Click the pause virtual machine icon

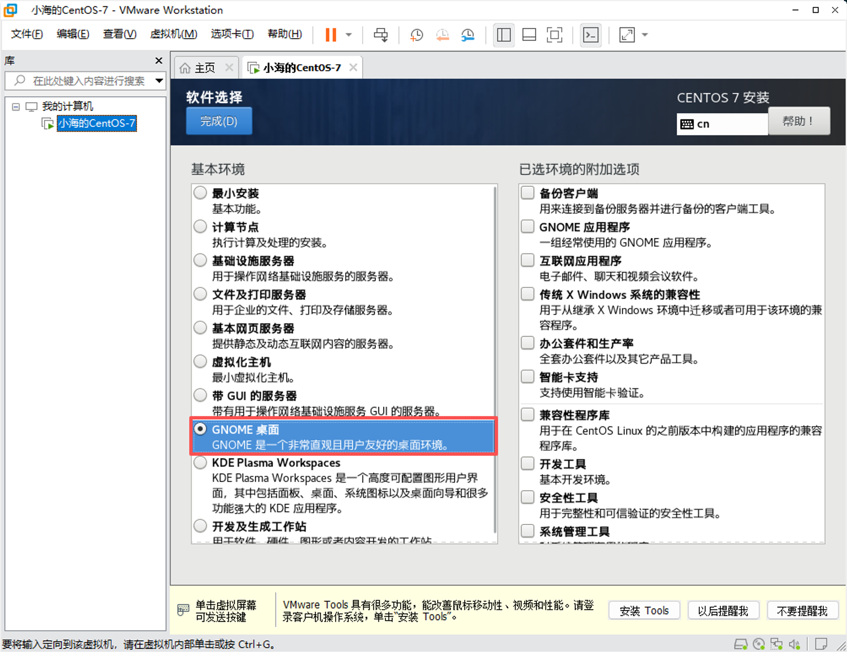point(331,35)
